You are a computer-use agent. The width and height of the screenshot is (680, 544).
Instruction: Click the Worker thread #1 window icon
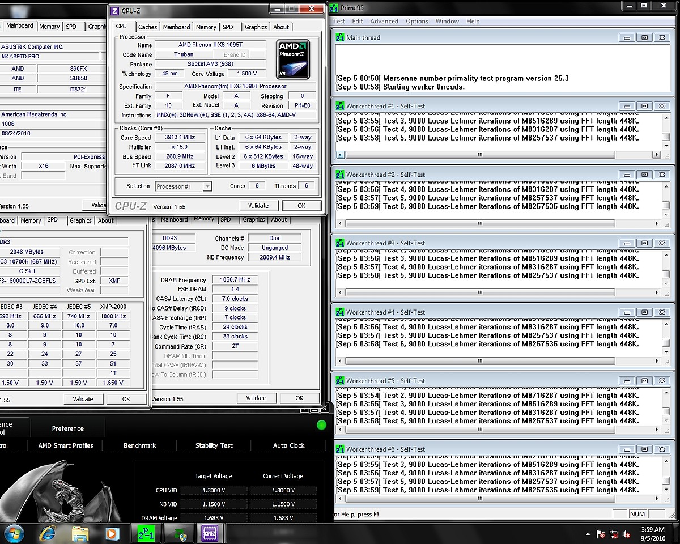339,106
